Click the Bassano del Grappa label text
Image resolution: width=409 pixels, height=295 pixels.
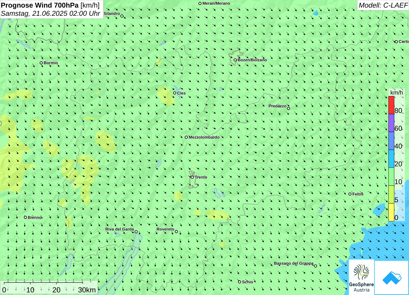(x=294, y=263)
